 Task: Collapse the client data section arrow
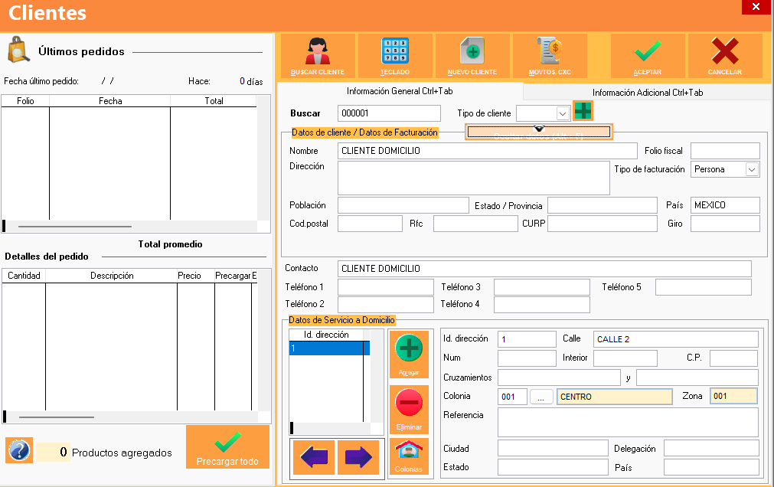[538, 130]
